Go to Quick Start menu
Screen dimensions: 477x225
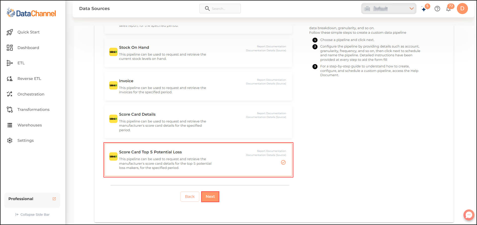pos(28,32)
